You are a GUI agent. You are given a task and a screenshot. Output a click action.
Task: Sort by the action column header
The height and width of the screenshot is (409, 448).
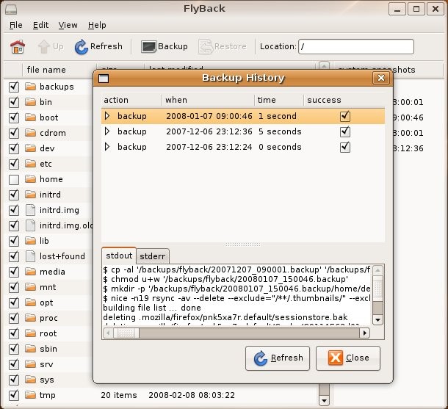tap(131, 100)
